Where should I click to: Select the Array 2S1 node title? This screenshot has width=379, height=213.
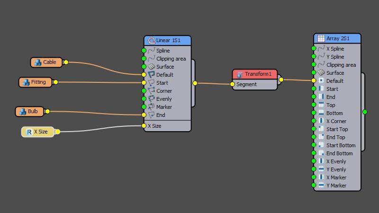[338, 38]
